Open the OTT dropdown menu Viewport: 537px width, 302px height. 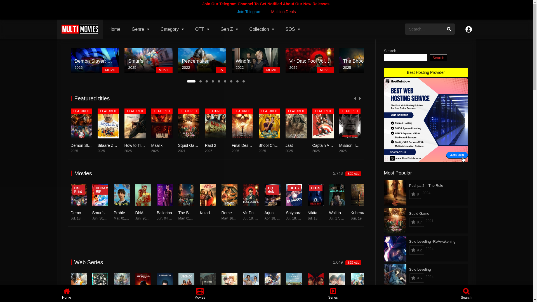[202, 29]
